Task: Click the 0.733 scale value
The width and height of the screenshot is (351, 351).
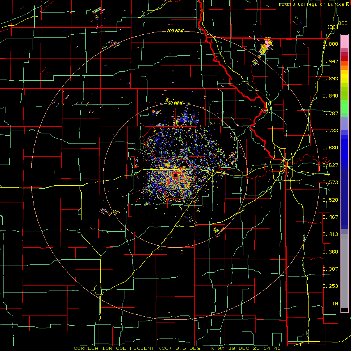Action: coord(330,131)
